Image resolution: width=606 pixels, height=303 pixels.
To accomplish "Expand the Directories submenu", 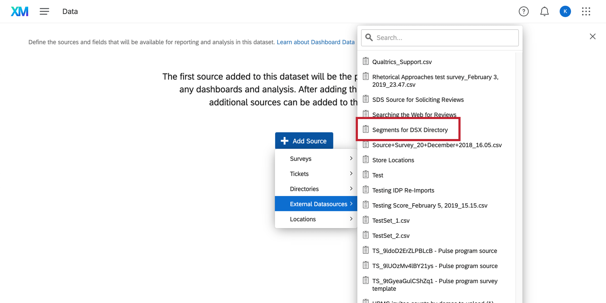I will pyautogui.click(x=304, y=189).
